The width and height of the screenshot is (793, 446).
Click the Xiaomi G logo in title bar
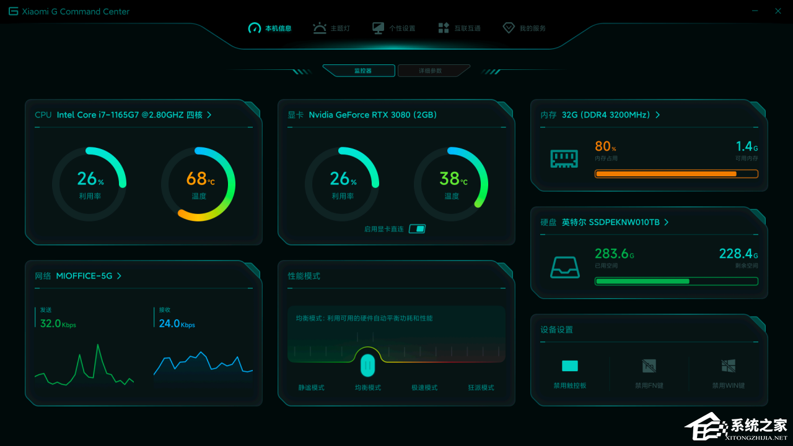pyautogui.click(x=13, y=11)
